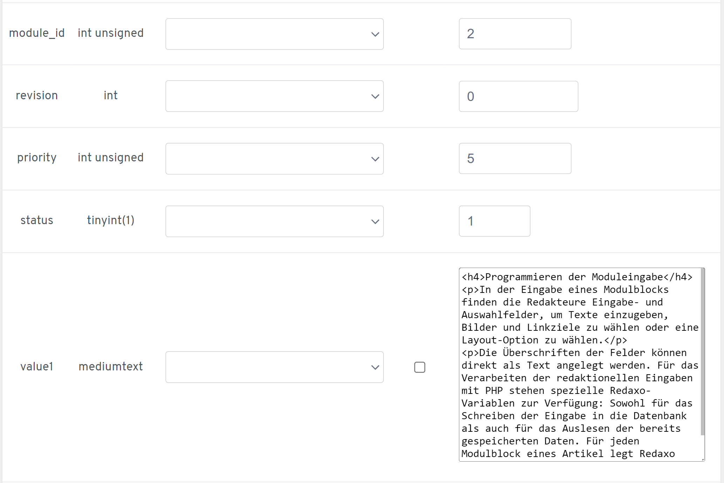This screenshot has width=724, height=483.
Task: Click the mediumtext type label
Action: pos(110,367)
